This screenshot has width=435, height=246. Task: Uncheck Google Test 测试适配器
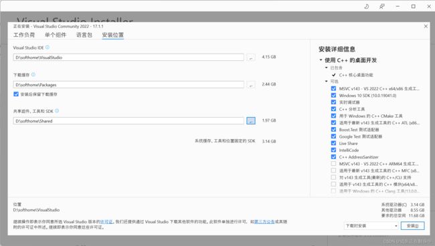[333, 136]
